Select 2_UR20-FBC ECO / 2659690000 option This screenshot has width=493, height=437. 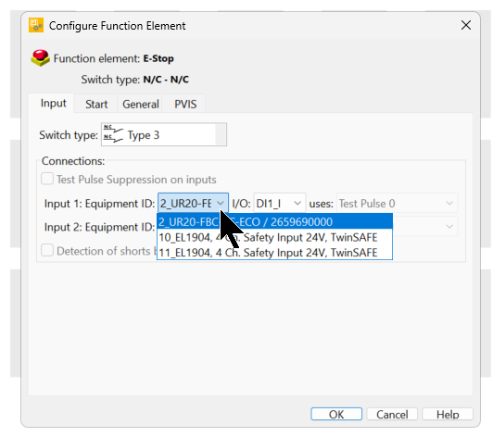click(x=275, y=221)
